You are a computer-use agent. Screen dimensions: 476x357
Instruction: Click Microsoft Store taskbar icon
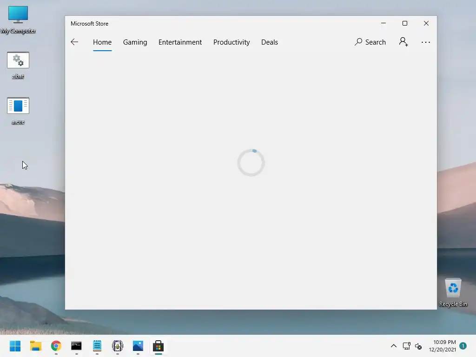[158, 346]
